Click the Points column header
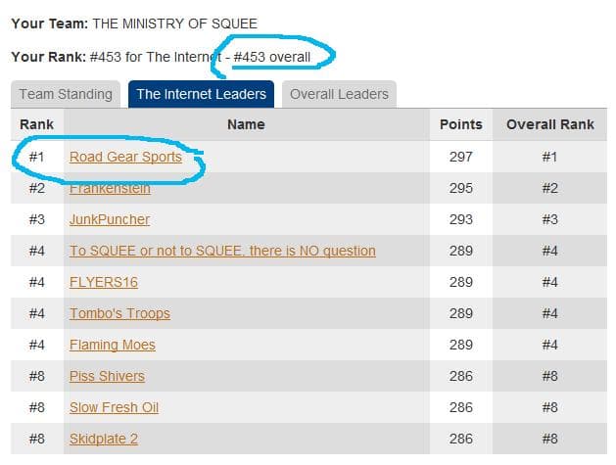616x465 pixels. click(x=460, y=124)
